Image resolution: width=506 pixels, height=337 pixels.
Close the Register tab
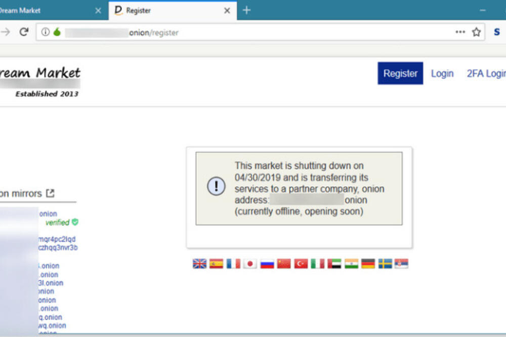(x=227, y=10)
